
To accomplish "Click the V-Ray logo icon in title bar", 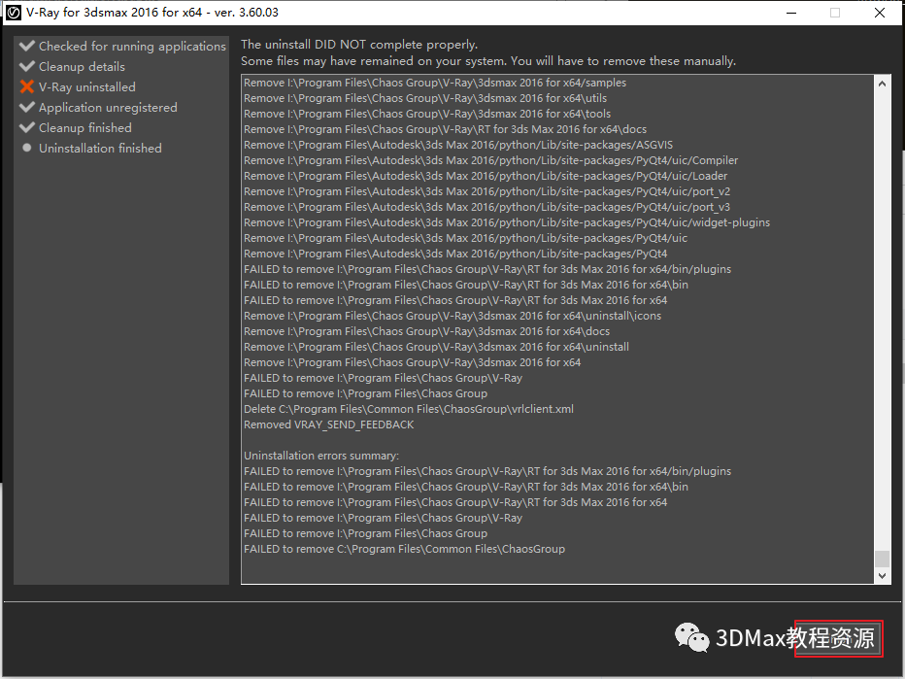I will (14, 13).
